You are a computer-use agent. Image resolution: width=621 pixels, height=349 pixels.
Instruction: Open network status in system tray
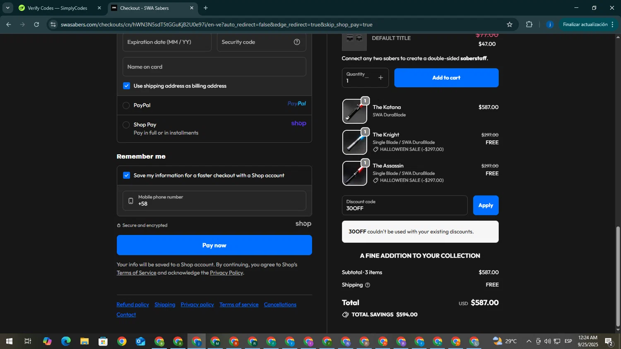[557, 341]
